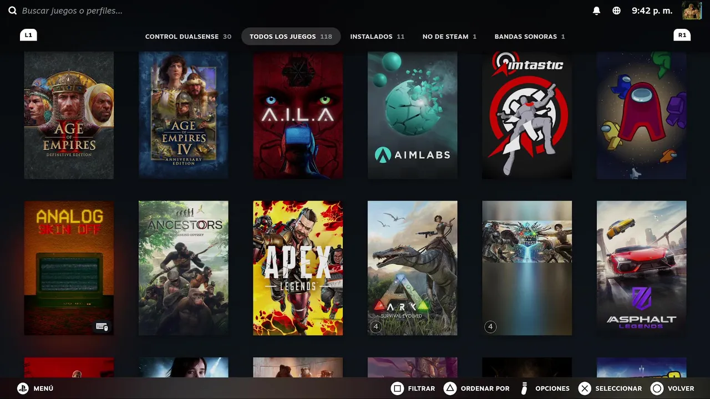This screenshot has height=399, width=710.
Task: Click the Filtrar label
Action: pos(422,388)
